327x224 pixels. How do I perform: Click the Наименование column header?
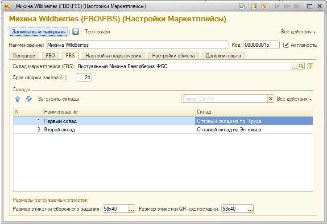(x=119, y=112)
